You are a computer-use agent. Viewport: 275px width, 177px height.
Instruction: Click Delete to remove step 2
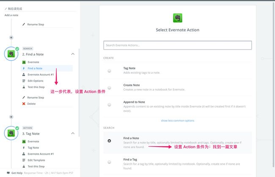(31, 104)
